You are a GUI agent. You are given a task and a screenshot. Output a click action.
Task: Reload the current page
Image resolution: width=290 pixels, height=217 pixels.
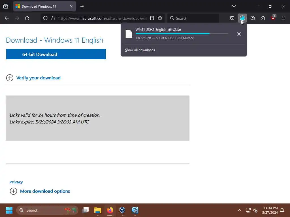(x=27, y=18)
